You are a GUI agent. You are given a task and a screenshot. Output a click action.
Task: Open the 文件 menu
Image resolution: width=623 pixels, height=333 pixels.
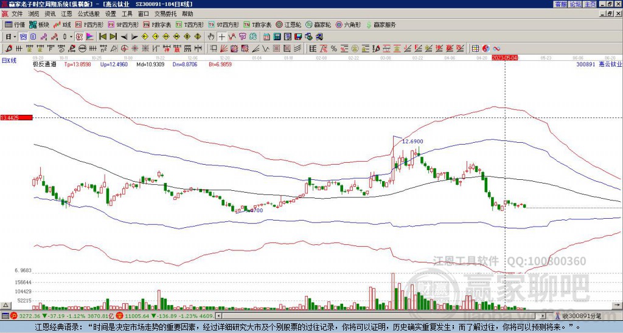[x=16, y=14]
